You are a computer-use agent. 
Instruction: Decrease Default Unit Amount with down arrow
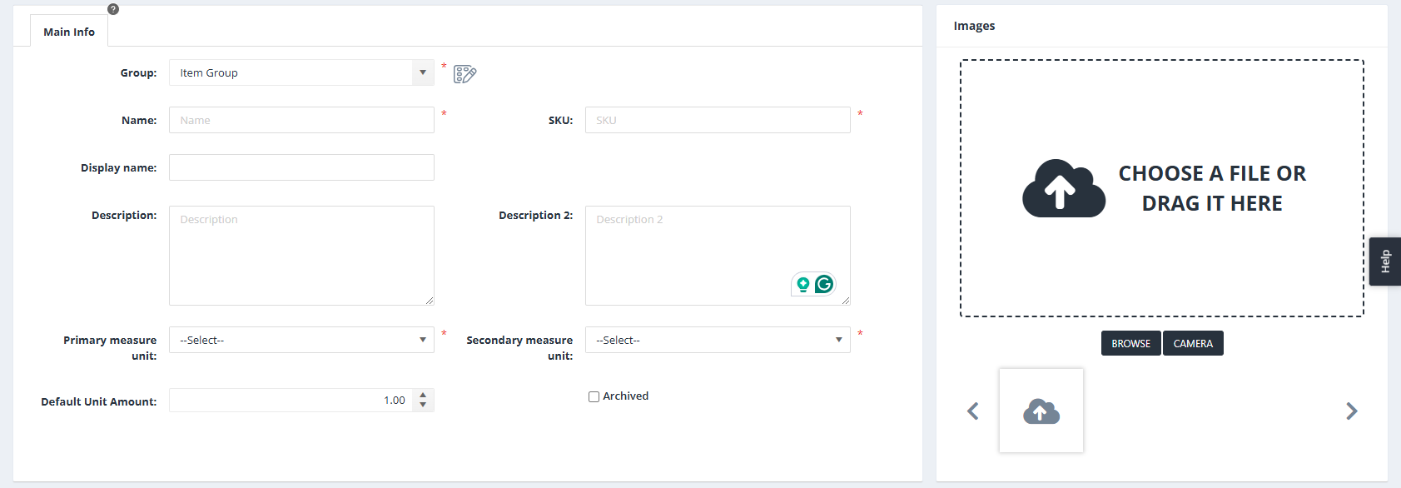pos(423,406)
